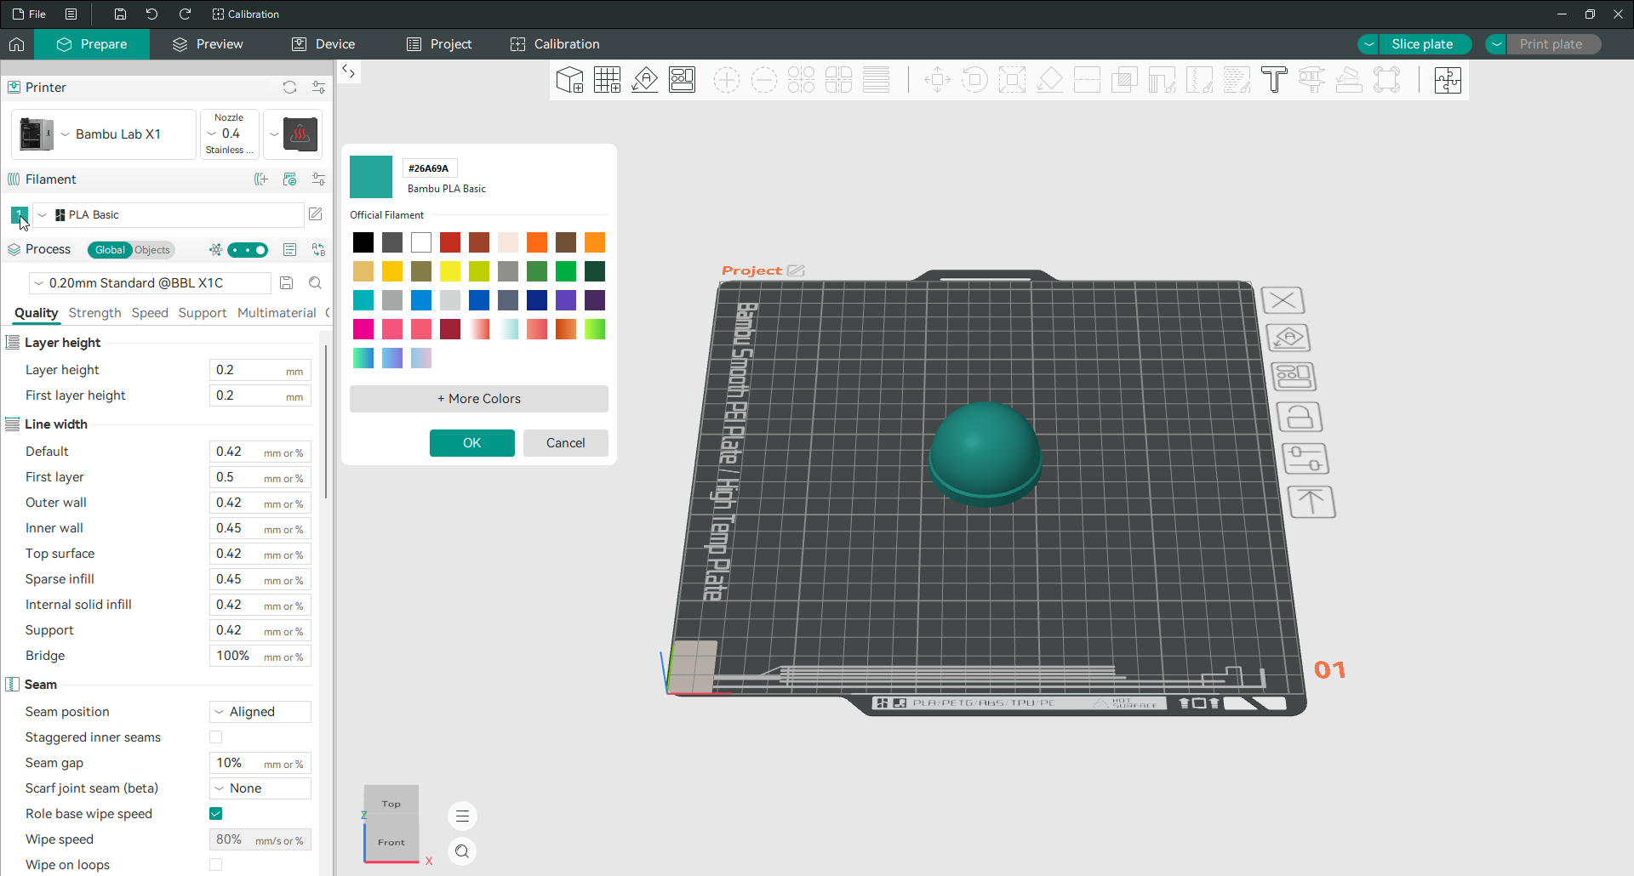
Task: Click the printer sync refresh icon
Action: 289,88
